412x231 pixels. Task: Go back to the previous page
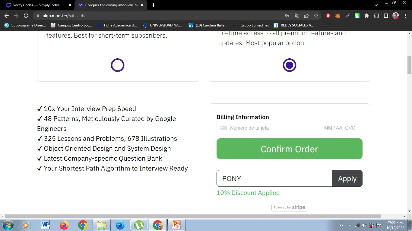(7, 16)
